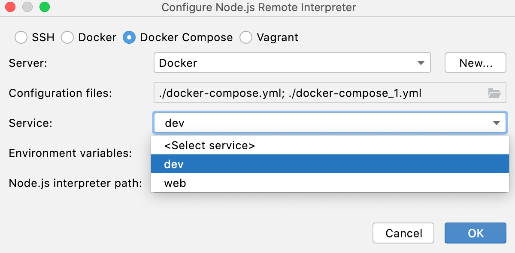Click the dialog title text
515x253 pixels.
[257, 7]
